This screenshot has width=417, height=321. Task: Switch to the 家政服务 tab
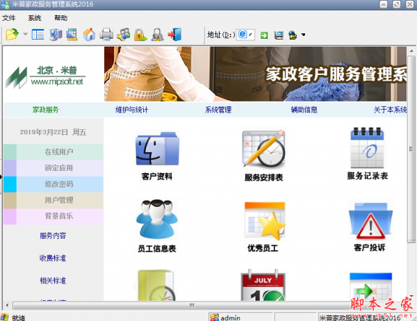(x=46, y=110)
